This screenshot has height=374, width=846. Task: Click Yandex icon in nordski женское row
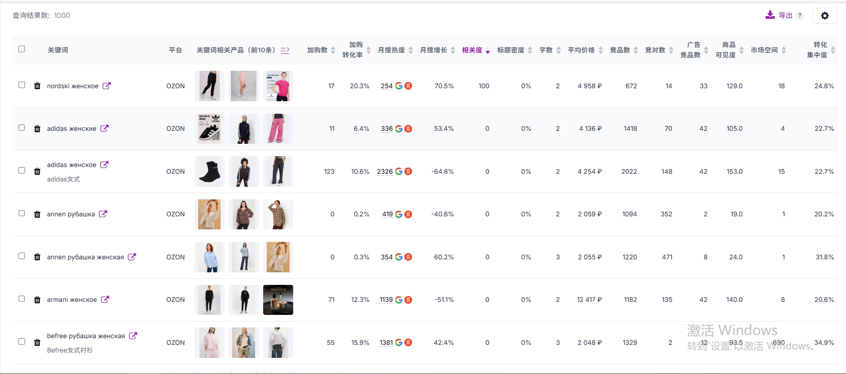pyautogui.click(x=408, y=86)
